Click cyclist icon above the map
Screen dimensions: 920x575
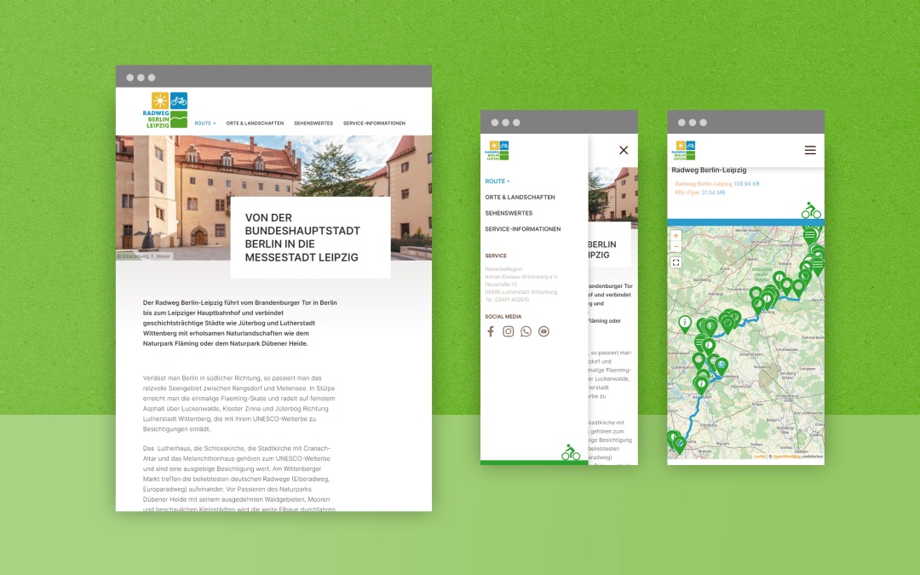pos(811,210)
